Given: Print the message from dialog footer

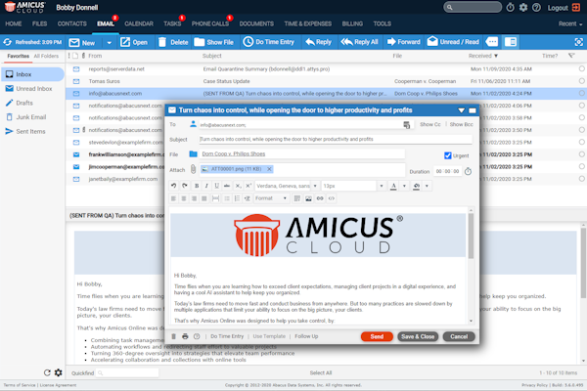Looking at the screenshot, I should (x=185, y=336).
